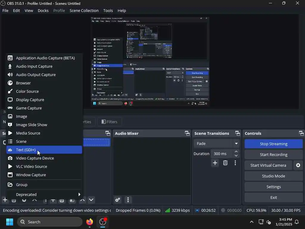The height and width of the screenshot is (229, 305).
Task: Click the recording time 00:00:00
Action: pos(234,210)
